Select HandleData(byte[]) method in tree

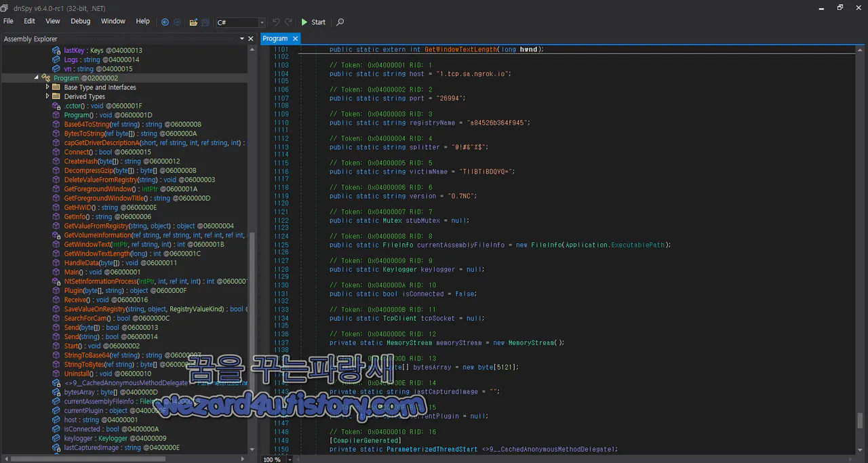[120, 262]
